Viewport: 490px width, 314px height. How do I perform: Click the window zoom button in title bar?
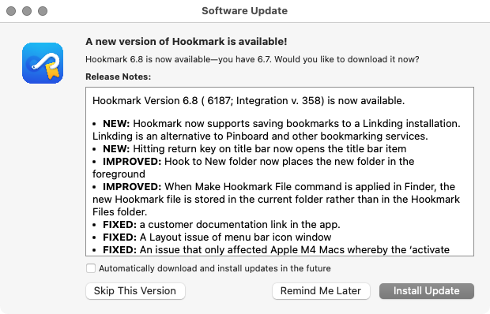(43, 11)
